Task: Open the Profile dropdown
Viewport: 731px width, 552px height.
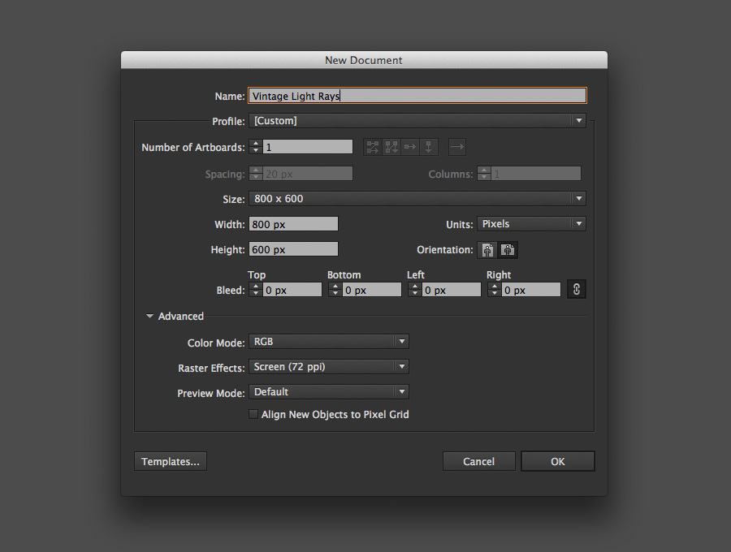Action: point(578,120)
